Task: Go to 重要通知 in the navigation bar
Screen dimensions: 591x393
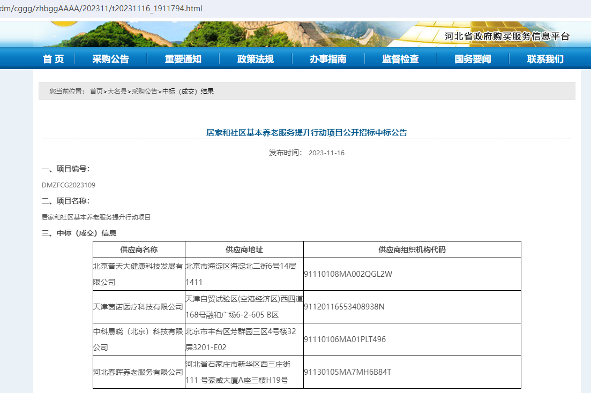Action: tap(183, 59)
